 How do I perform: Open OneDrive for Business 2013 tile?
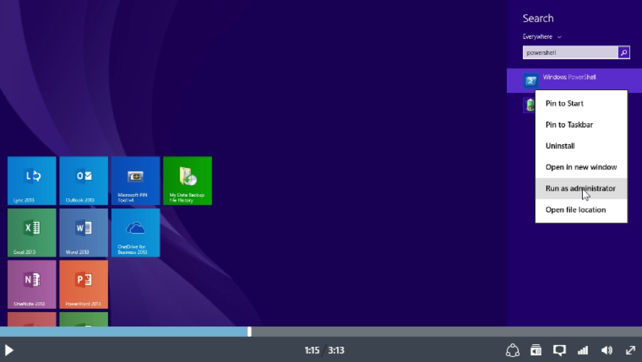[x=136, y=232]
